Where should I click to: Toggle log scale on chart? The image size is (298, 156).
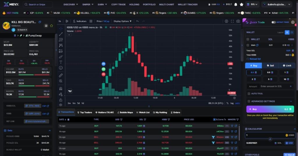(x=232, y=103)
